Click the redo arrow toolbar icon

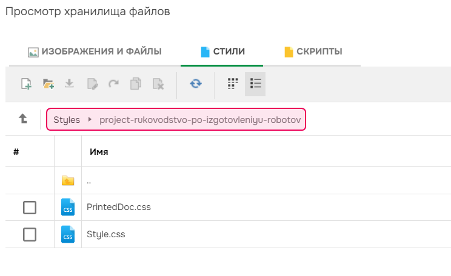click(113, 84)
